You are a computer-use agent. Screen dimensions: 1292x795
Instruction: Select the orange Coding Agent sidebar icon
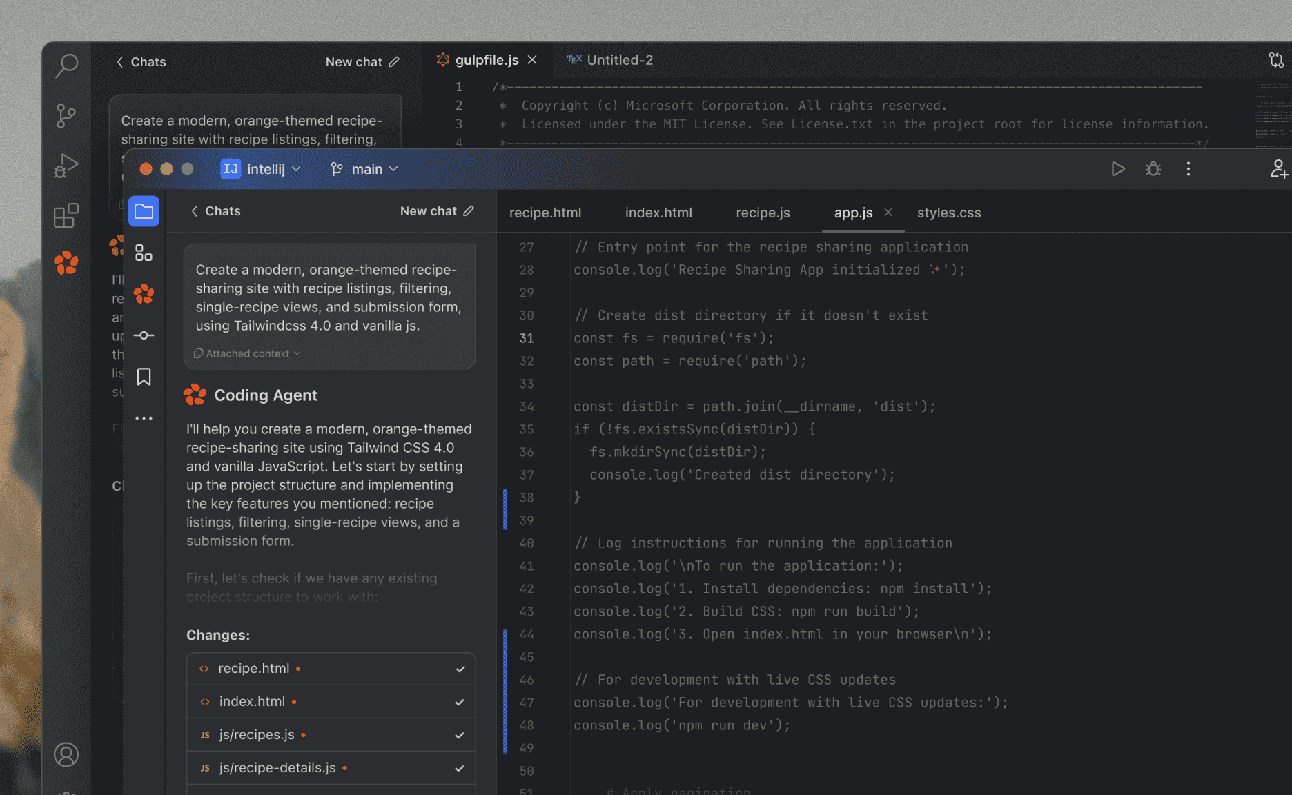click(x=144, y=294)
